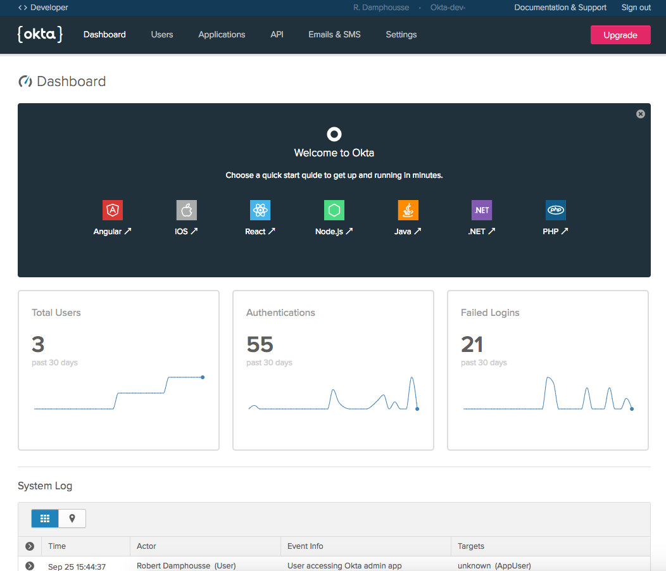Dismiss the Welcome to Okta banner

(641, 114)
